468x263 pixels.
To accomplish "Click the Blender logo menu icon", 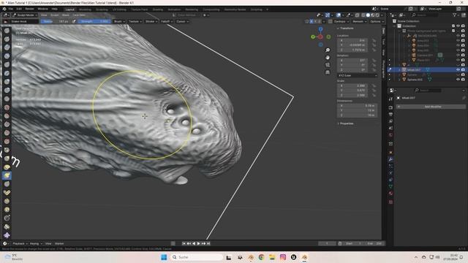I will point(4,9).
